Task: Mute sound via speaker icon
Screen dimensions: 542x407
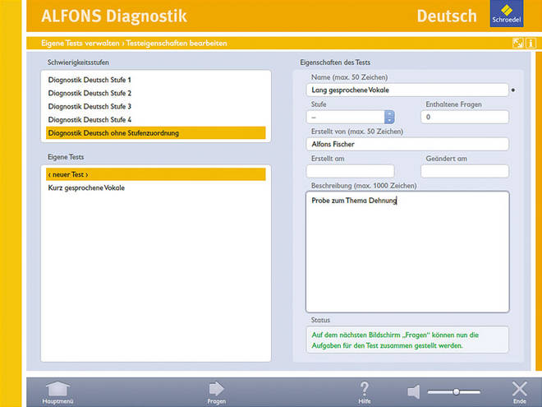Action: (x=414, y=391)
